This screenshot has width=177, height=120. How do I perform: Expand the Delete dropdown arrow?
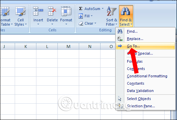pyautogui.click(x=52, y=24)
